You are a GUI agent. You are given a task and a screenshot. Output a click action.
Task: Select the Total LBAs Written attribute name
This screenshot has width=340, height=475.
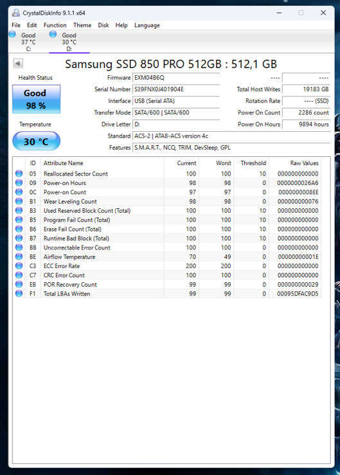click(x=67, y=294)
